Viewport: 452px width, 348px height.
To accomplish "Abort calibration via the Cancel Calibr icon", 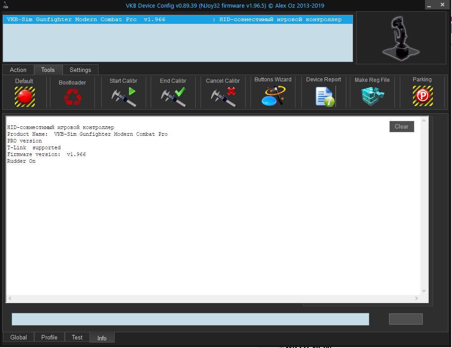I will [x=223, y=97].
